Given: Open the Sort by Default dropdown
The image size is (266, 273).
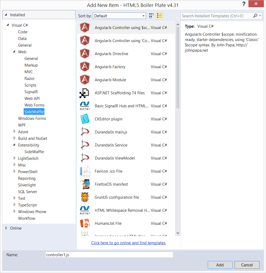Looking at the screenshot, I should (119, 16).
